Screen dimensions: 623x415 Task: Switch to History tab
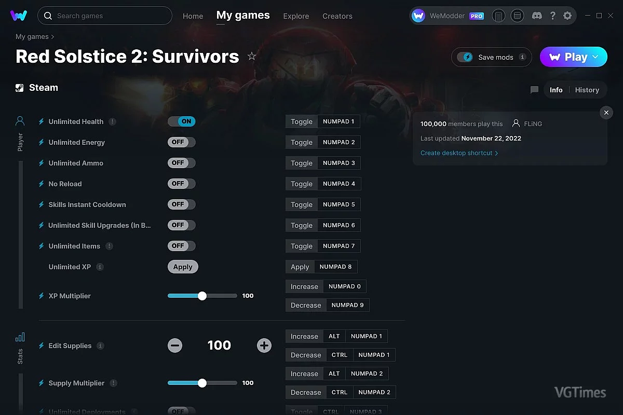[587, 90]
